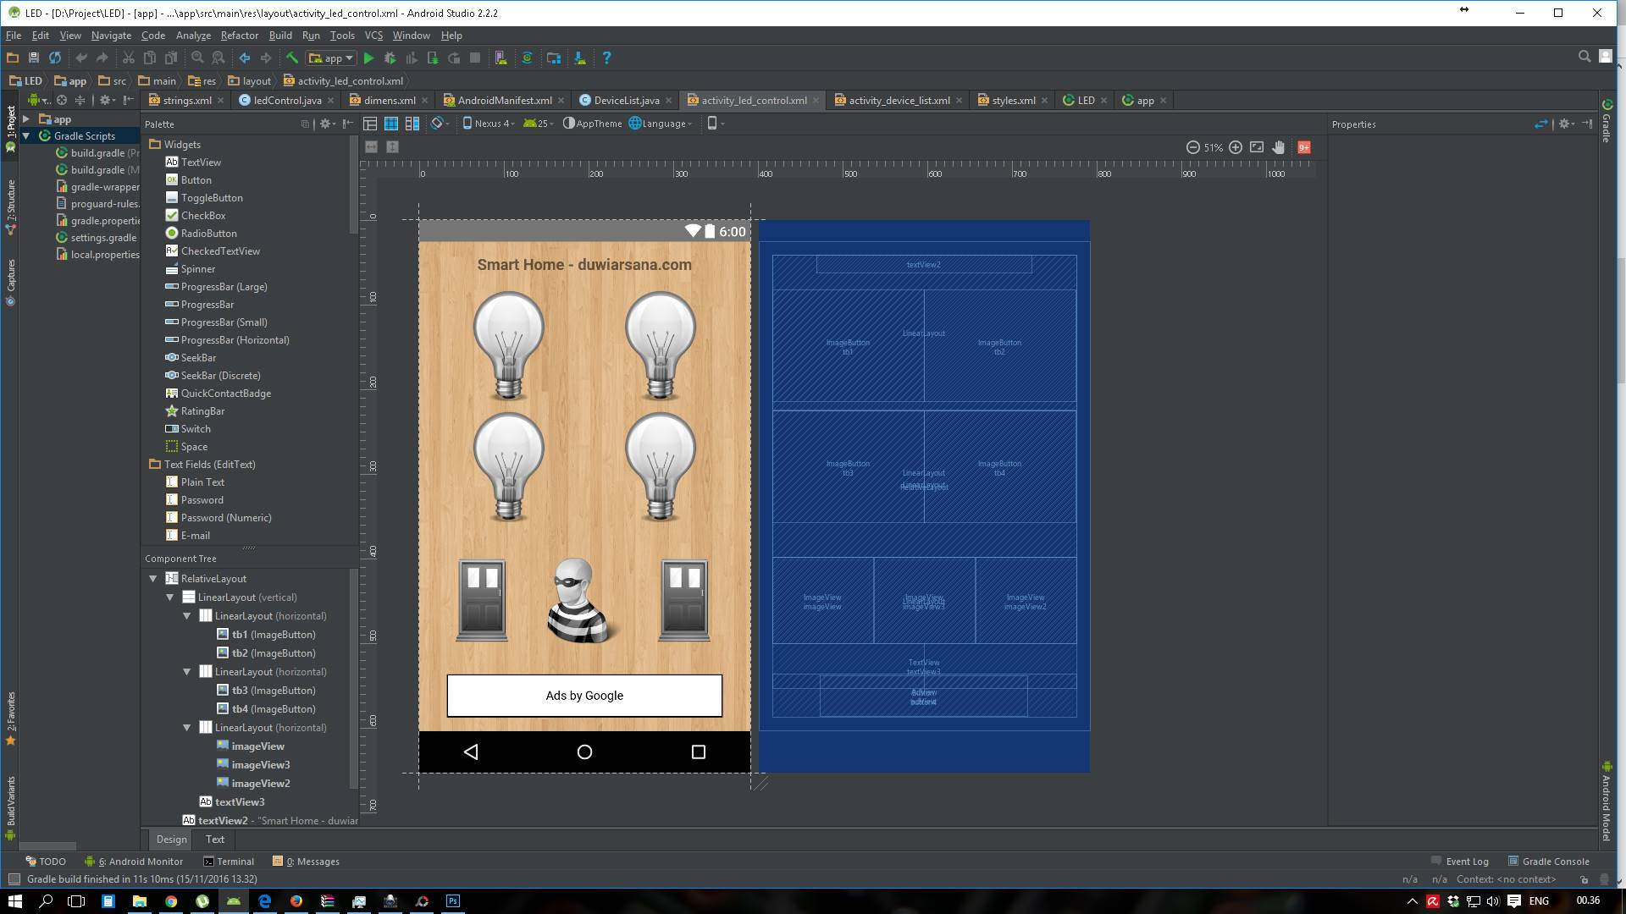Click the Make Project hammer icon
Screen dimensions: 1626x914
point(291,58)
